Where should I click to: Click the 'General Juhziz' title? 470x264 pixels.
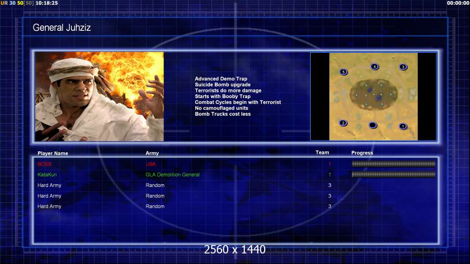pos(62,28)
